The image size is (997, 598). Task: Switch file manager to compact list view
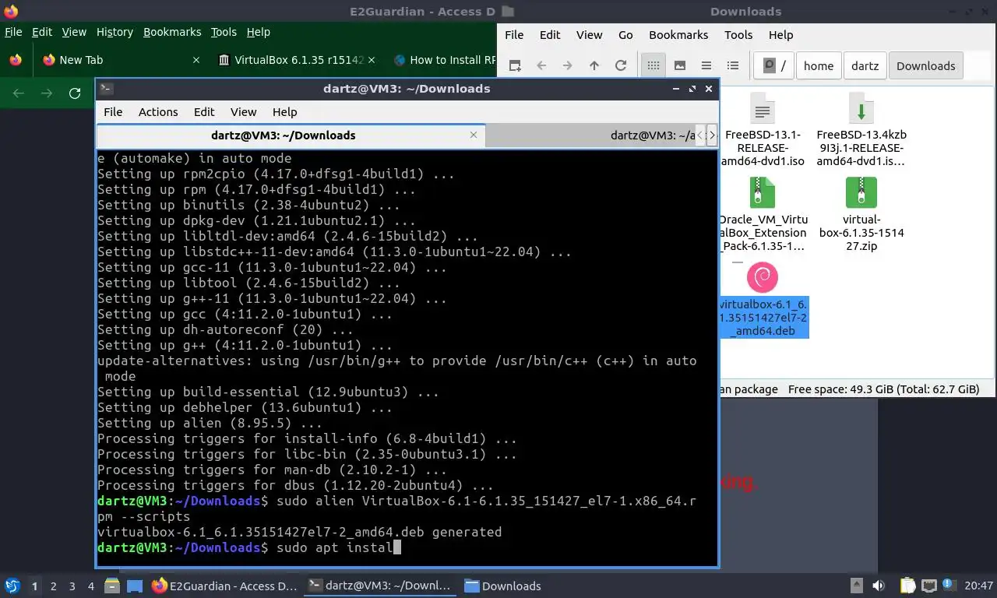(706, 66)
